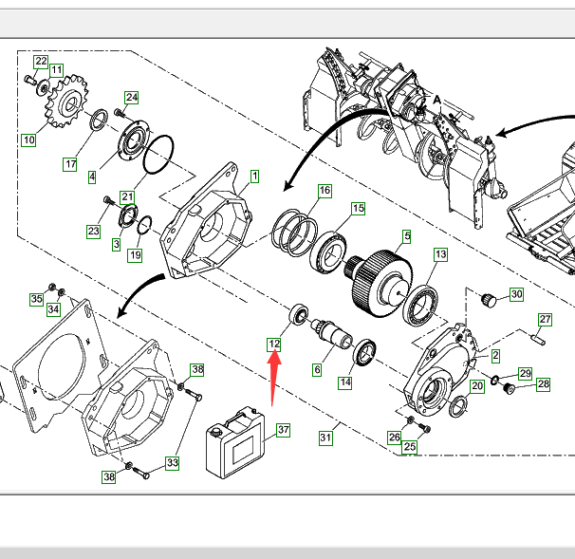Select part number label 6
This screenshot has height=559, width=575.
click(x=317, y=369)
